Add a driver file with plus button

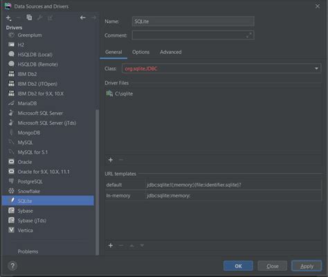[x=111, y=160]
